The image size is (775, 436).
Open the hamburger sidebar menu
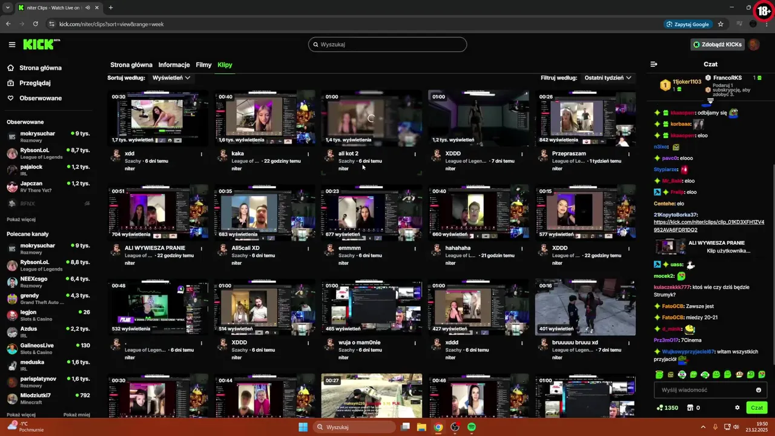click(x=12, y=44)
